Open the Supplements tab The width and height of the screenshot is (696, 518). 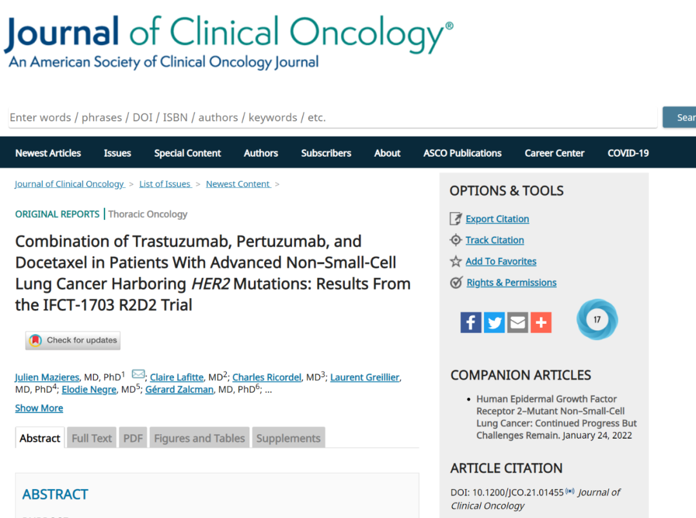click(x=289, y=438)
